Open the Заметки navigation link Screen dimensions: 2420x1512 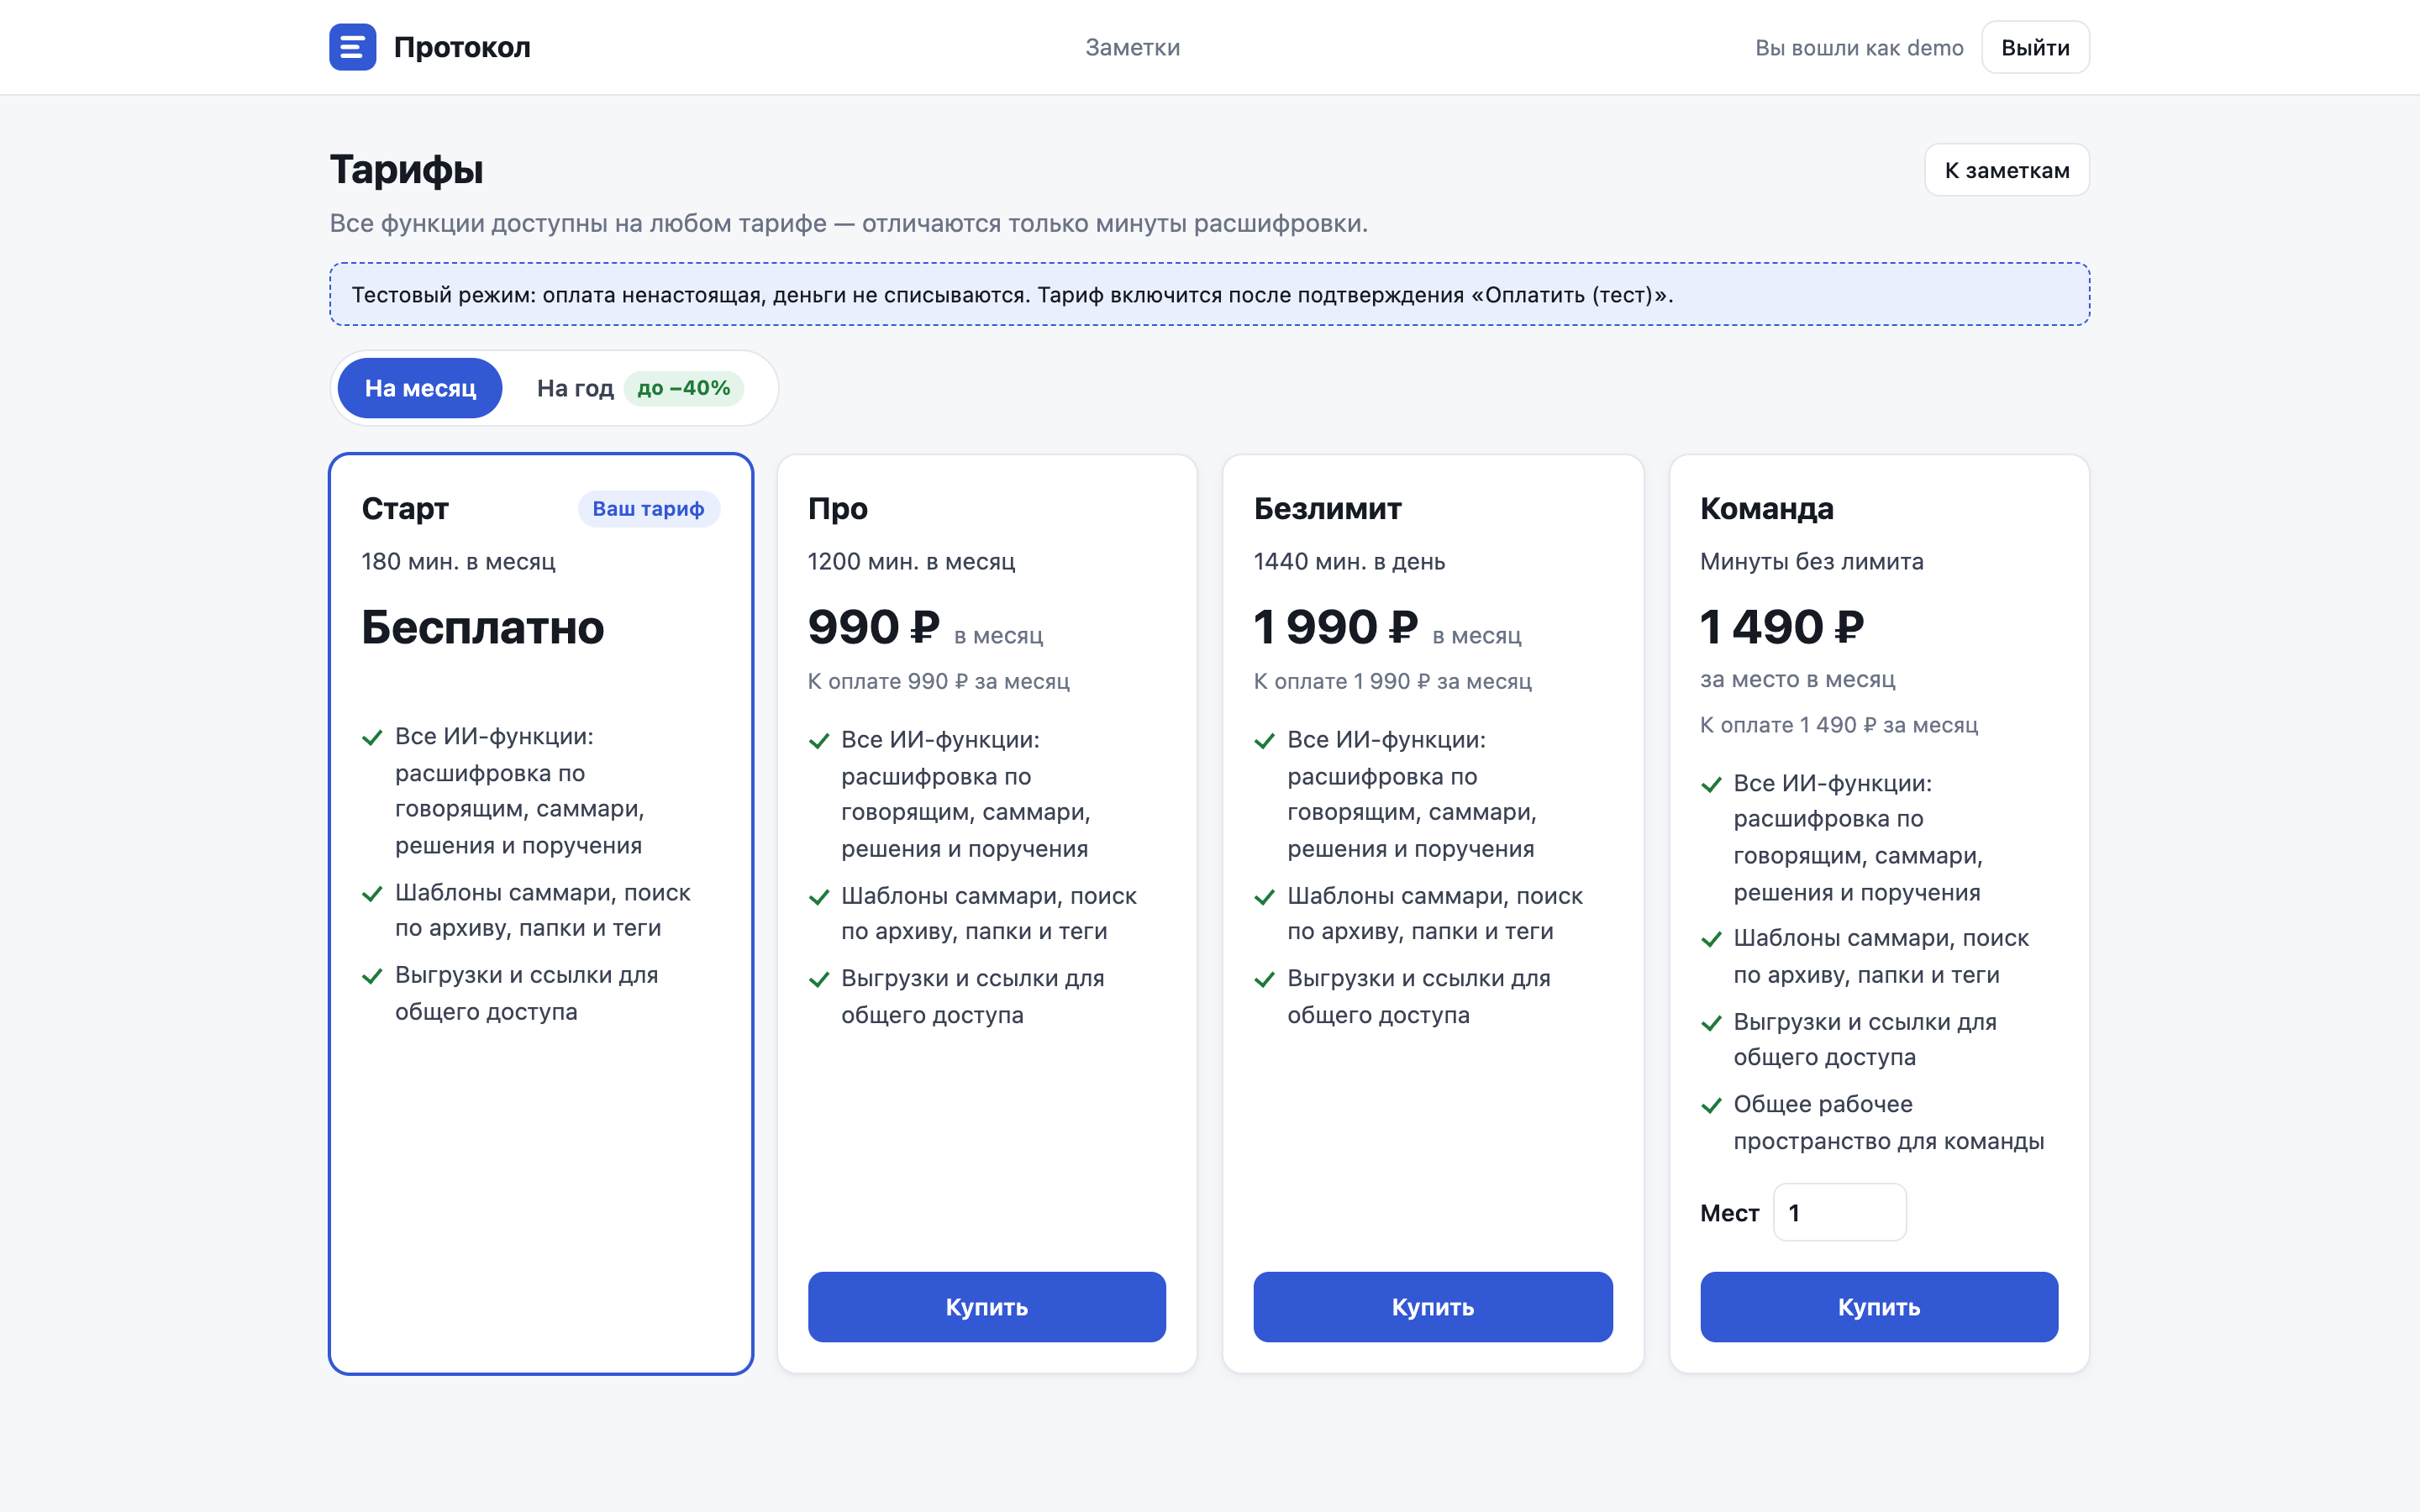(1132, 48)
